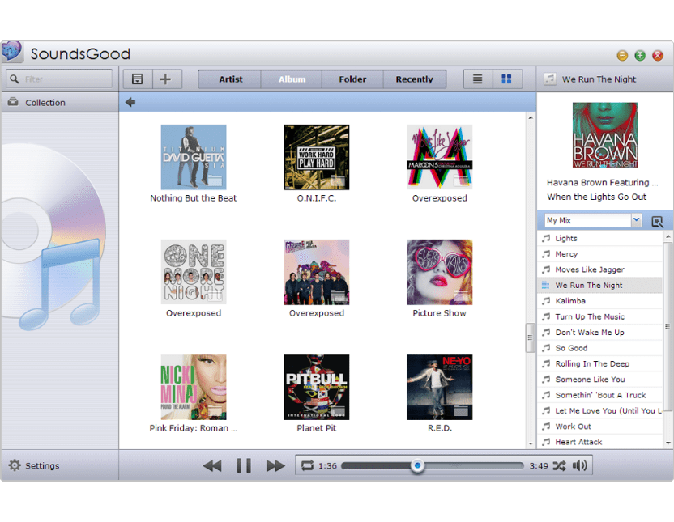This screenshot has height=522, width=674.
Task: Click the playback progress slider
Action: tap(432, 465)
